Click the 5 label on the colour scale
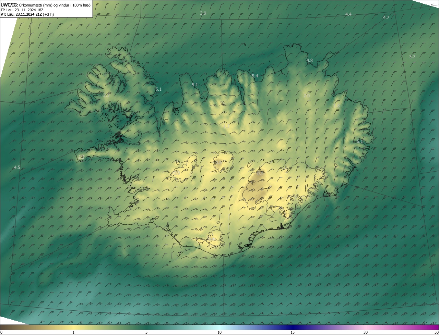Image resolution: width=439 pixels, height=335 pixels. pyautogui.click(x=146, y=332)
